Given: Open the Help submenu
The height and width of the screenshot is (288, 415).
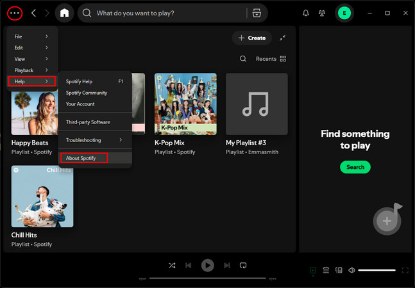Looking at the screenshot, I should click(x=32, y=81).
